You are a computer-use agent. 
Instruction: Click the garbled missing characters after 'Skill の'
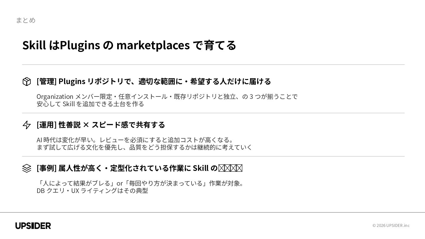230,168
